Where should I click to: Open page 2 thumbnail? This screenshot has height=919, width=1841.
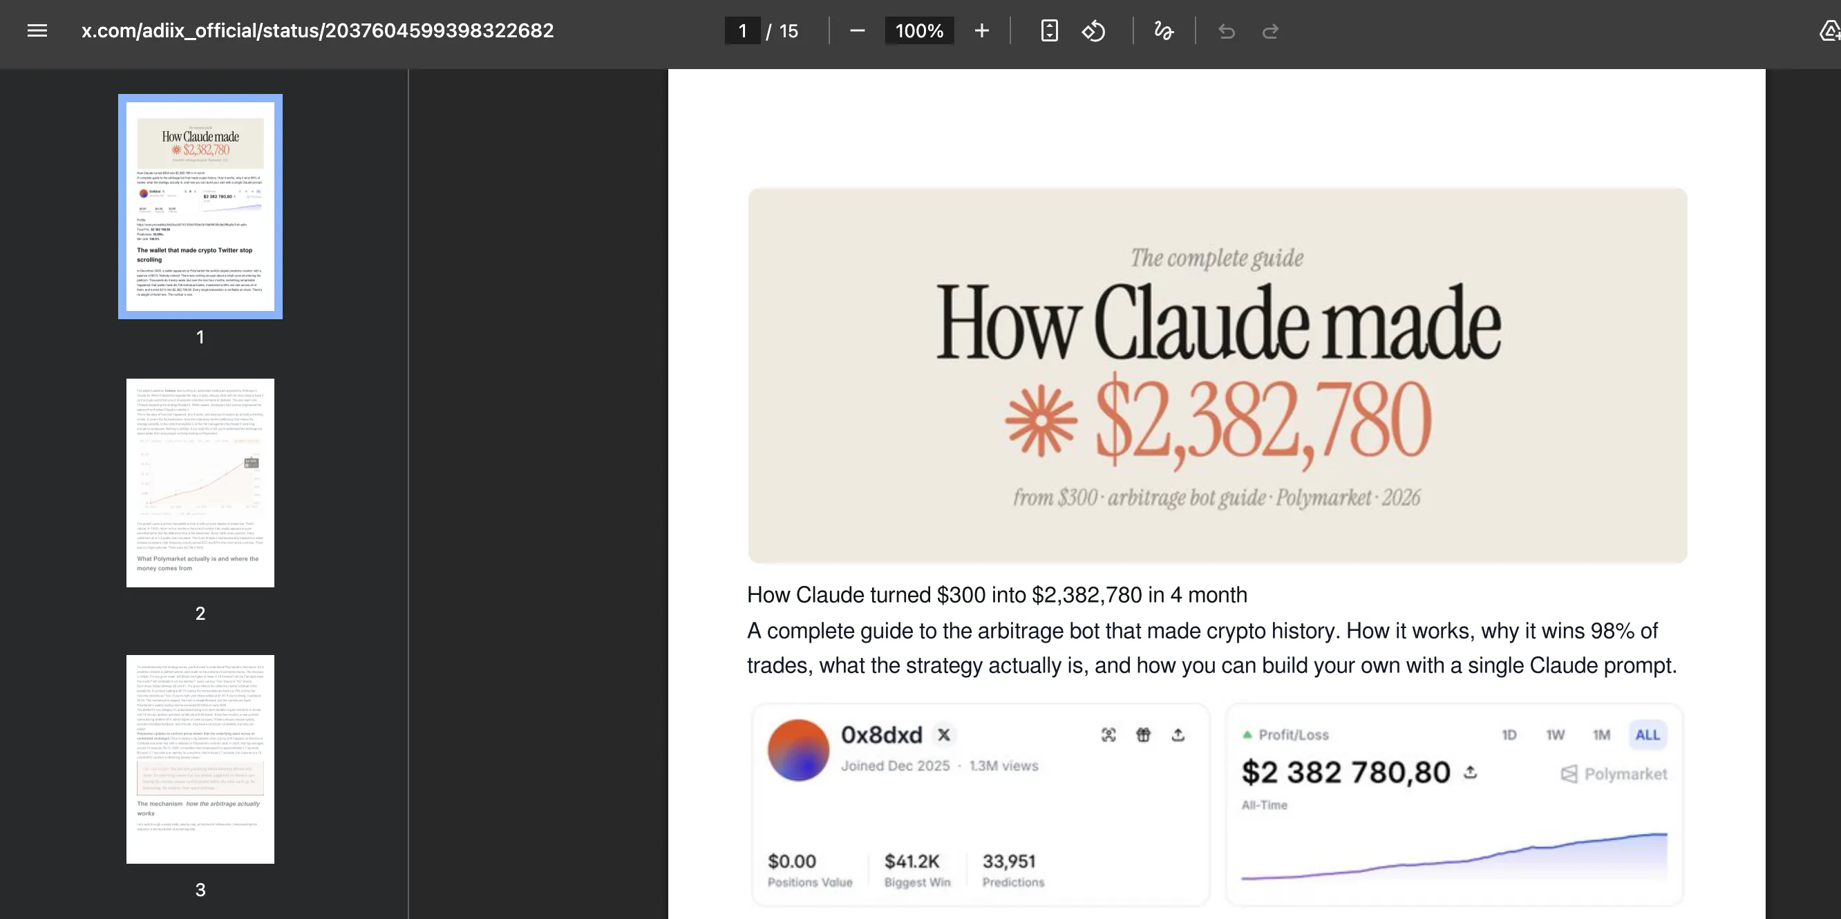(200, 483)
